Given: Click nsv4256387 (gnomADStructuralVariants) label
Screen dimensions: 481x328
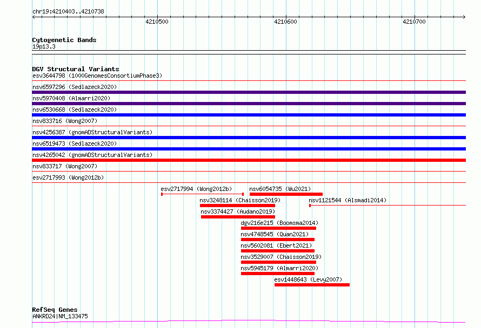Looking at the screenshot, I should click(x=92, y=132).
